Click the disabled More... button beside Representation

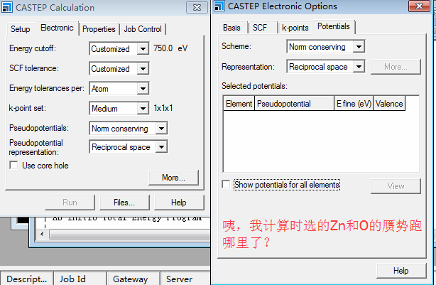[x=396, y=67]
